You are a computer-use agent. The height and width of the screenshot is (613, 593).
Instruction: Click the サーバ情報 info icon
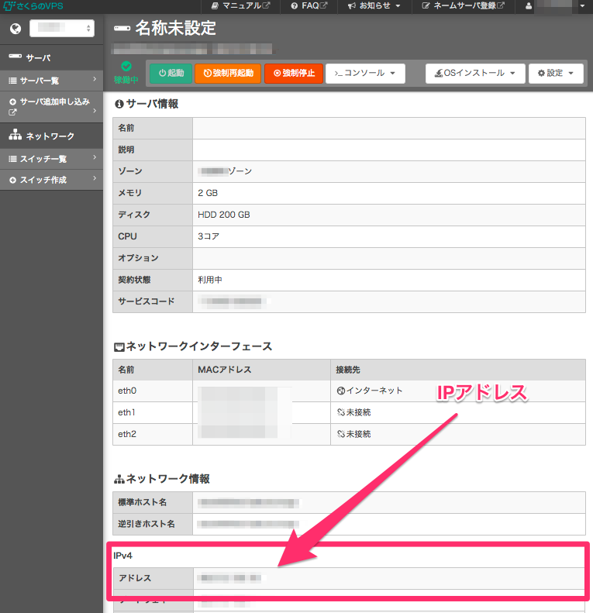pos(119,104)
